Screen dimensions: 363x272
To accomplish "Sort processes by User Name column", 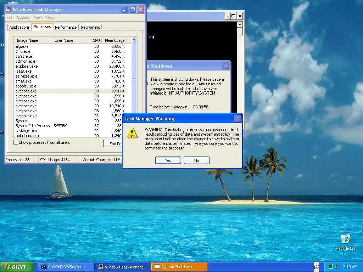I will point(70,40).
